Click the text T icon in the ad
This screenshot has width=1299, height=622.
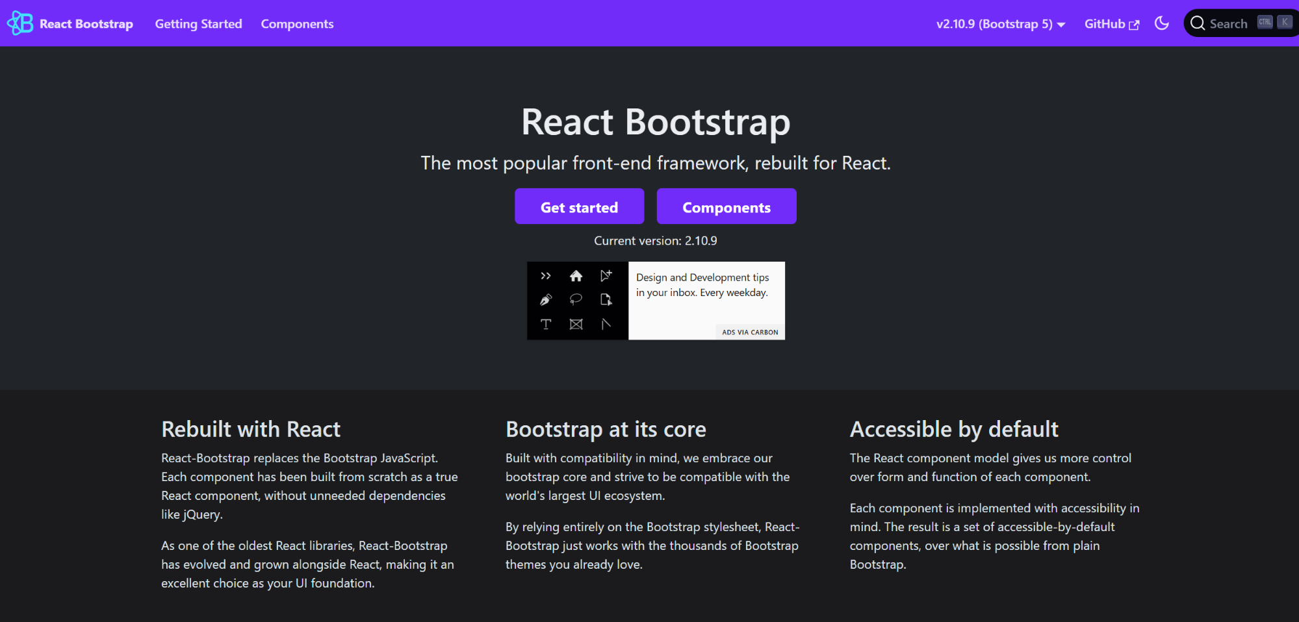tap(546, 324)
